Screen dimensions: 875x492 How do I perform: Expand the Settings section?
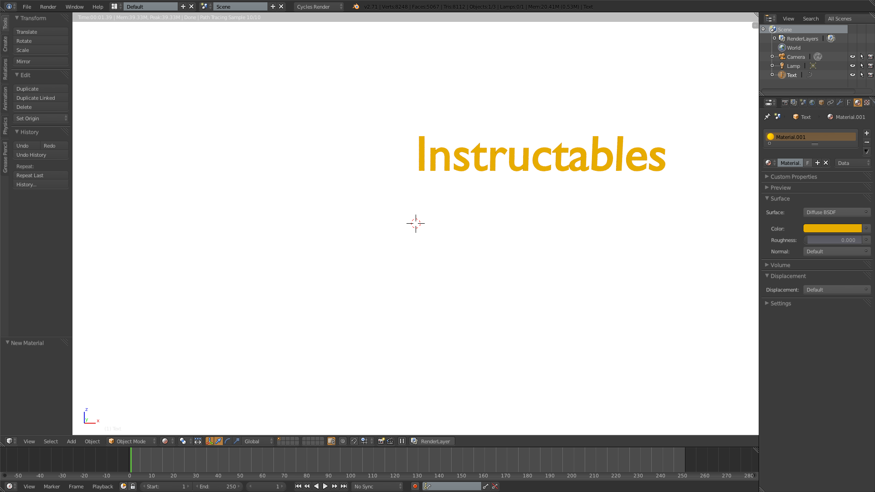coord(779,303)
